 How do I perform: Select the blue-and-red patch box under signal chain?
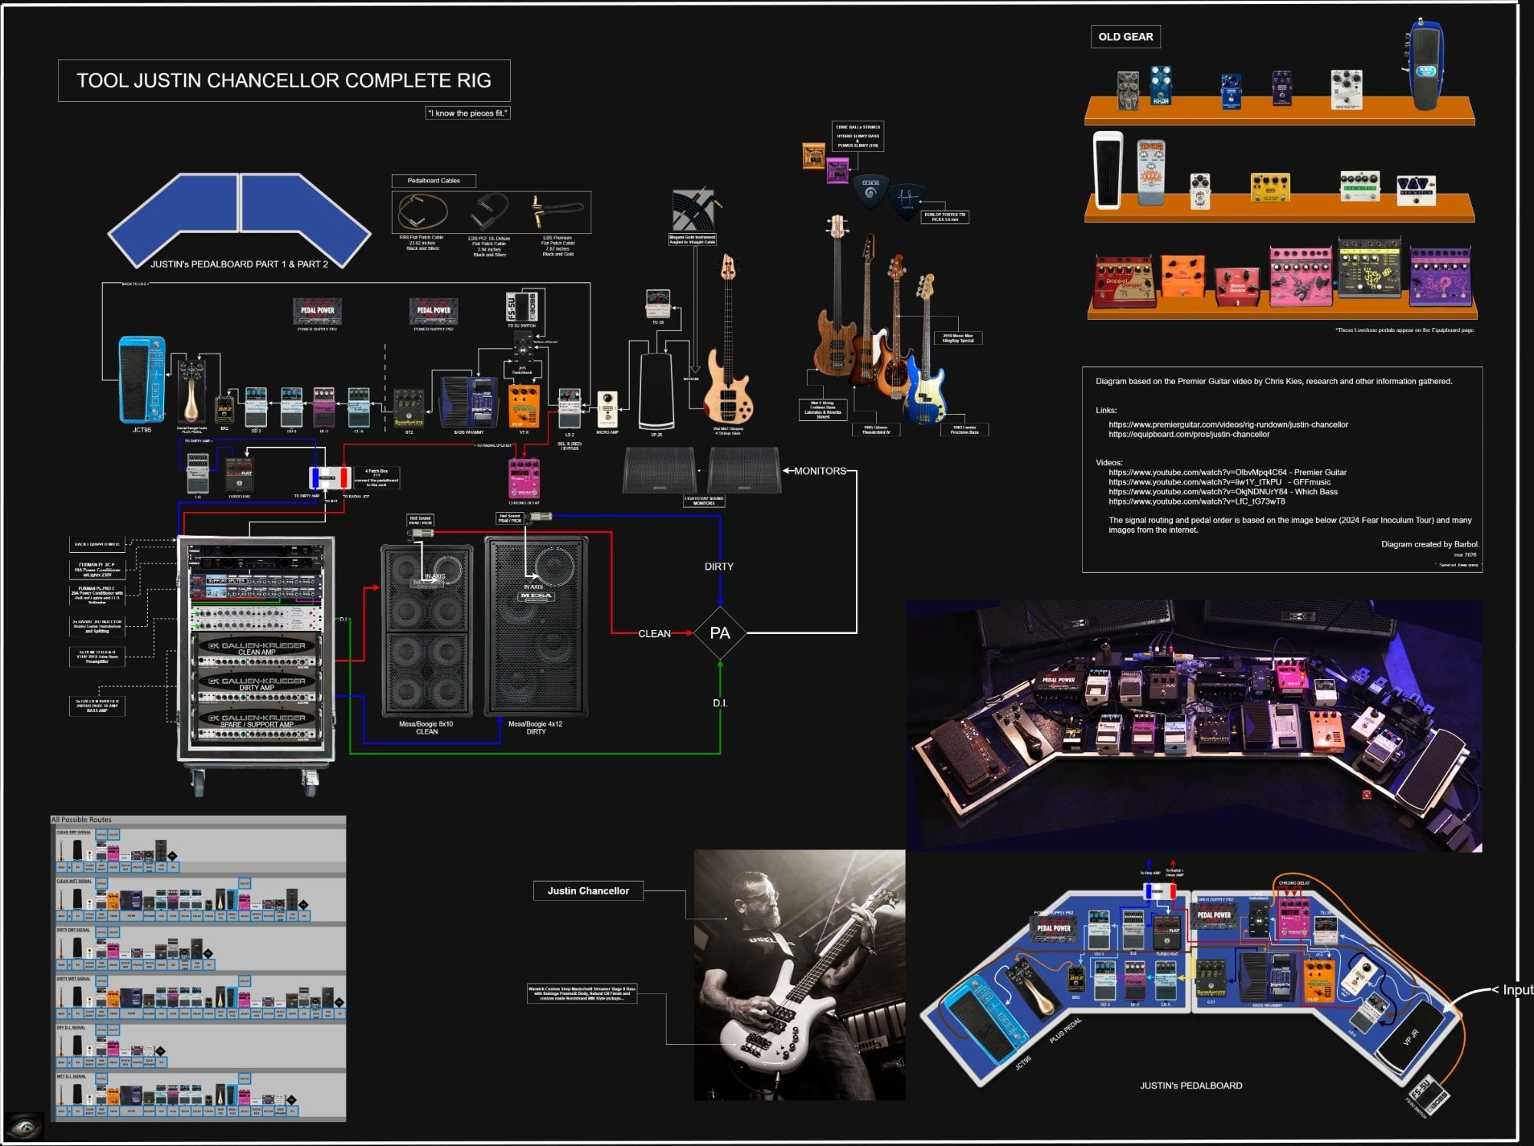coord(330,478)
